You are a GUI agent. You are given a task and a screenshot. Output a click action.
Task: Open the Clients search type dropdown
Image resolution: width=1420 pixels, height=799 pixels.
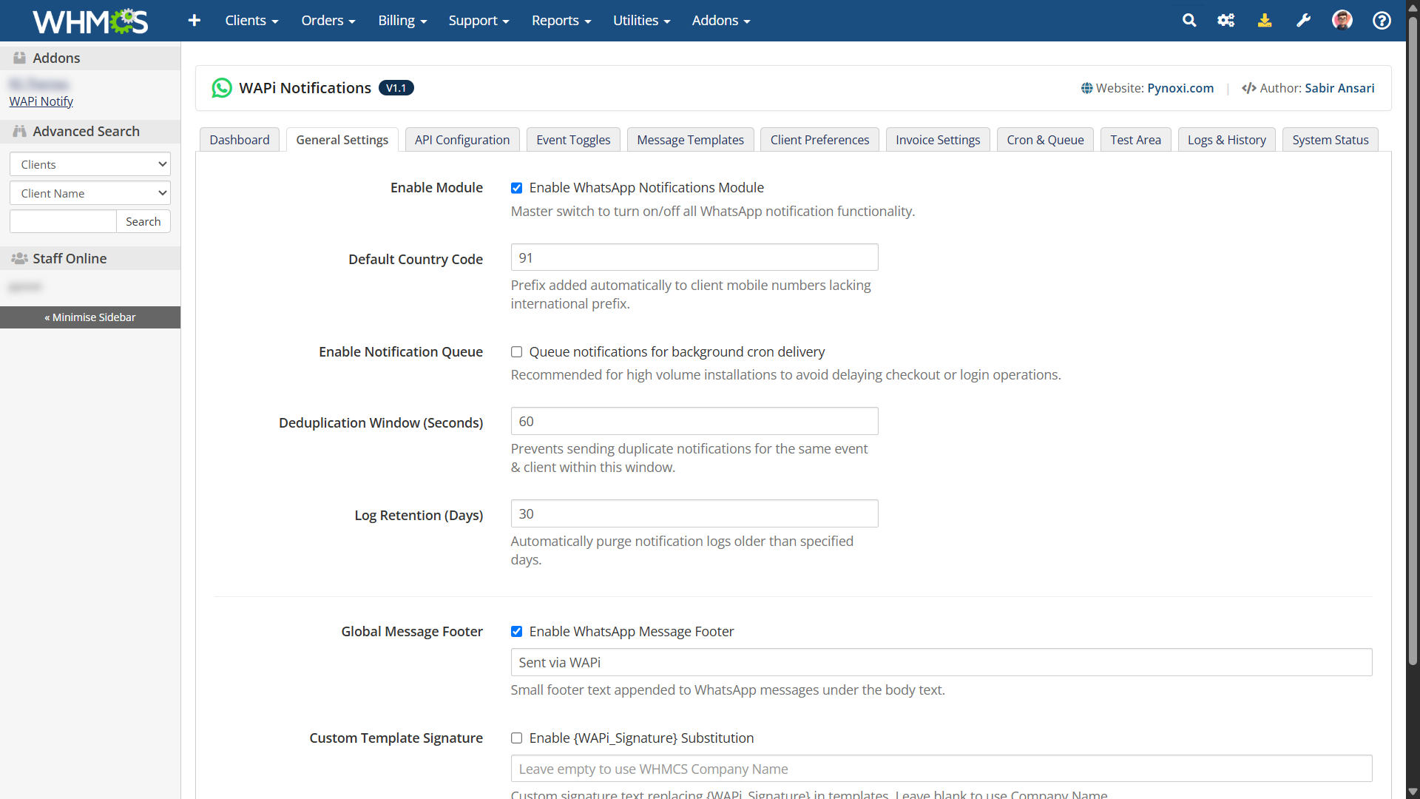pyautogui.click(x=90, y=164)
